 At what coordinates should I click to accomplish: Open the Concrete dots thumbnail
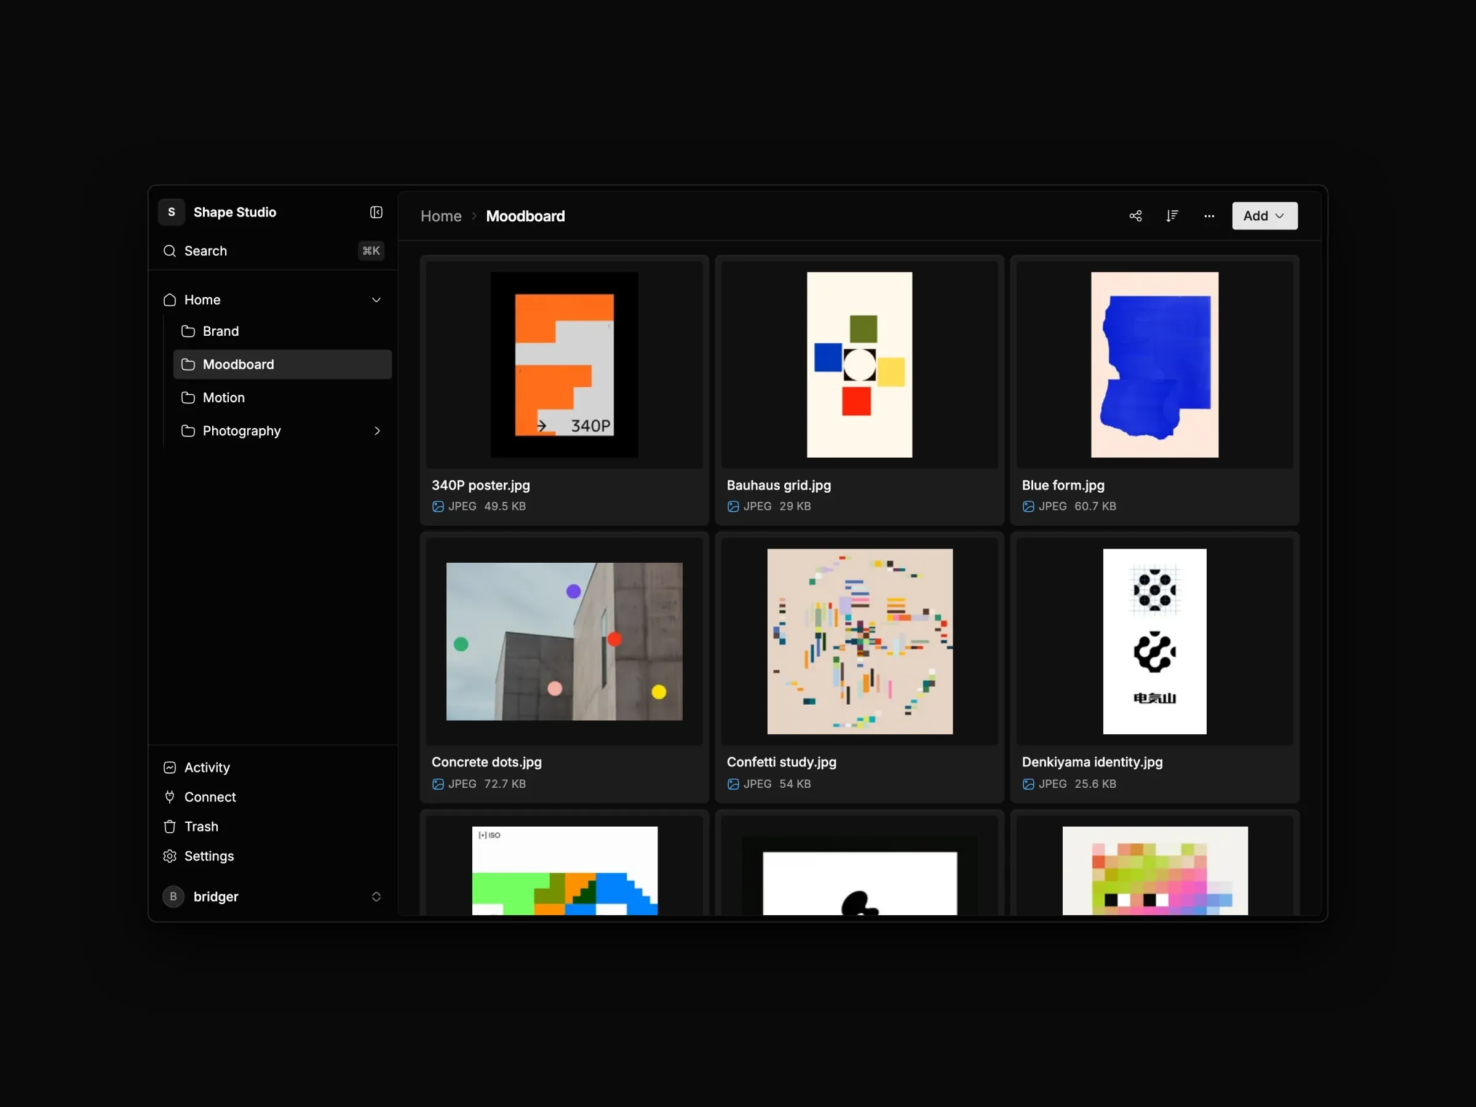pyautogui.click(x=564, y=641)
